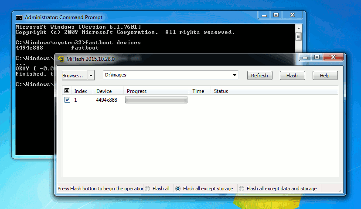Image resolution: width=361 pixels, height=209 pixels.
Task: Click the MiFlash title bar app icon
Action: tap(61, 59)
